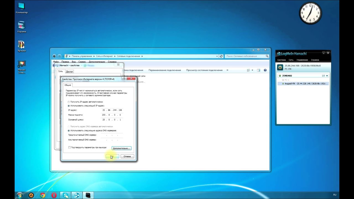Click 'Просмотр состояния подключения' toolbar command
Screen dimensions: 354x199
click(x=204, y=70)
